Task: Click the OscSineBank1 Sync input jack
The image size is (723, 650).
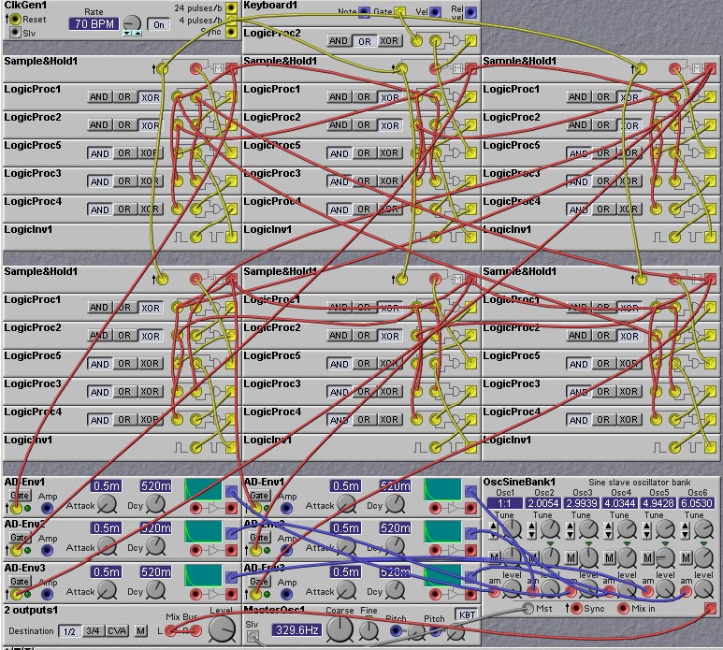Action: click(577, 609)
